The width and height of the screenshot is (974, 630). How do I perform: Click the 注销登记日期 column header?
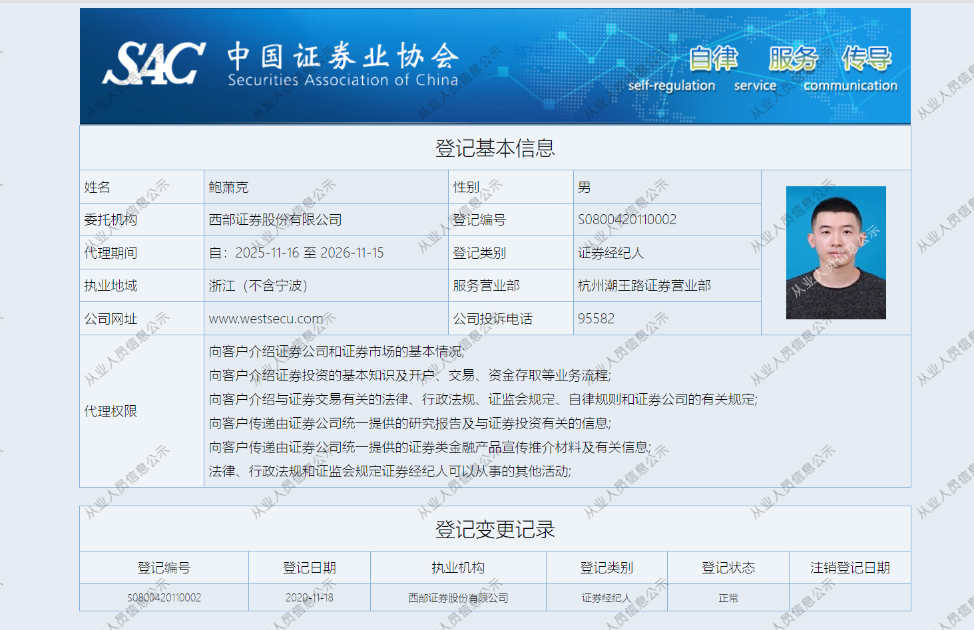[x=850, y=567]
